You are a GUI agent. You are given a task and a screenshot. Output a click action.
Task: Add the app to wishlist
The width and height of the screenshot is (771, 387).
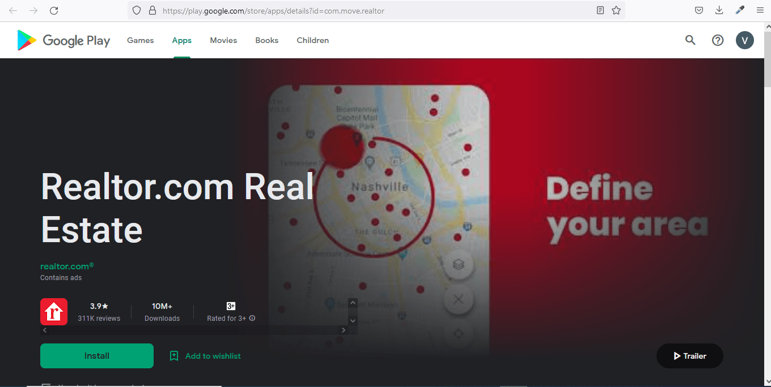(205, 356)
